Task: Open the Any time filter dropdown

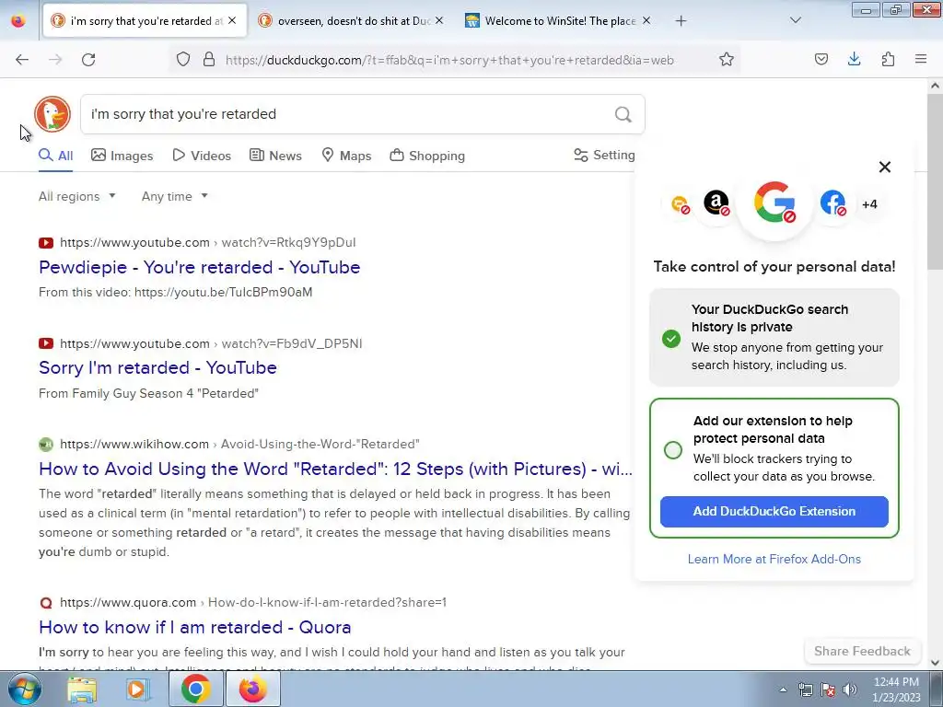Action: tap(174, 197)
